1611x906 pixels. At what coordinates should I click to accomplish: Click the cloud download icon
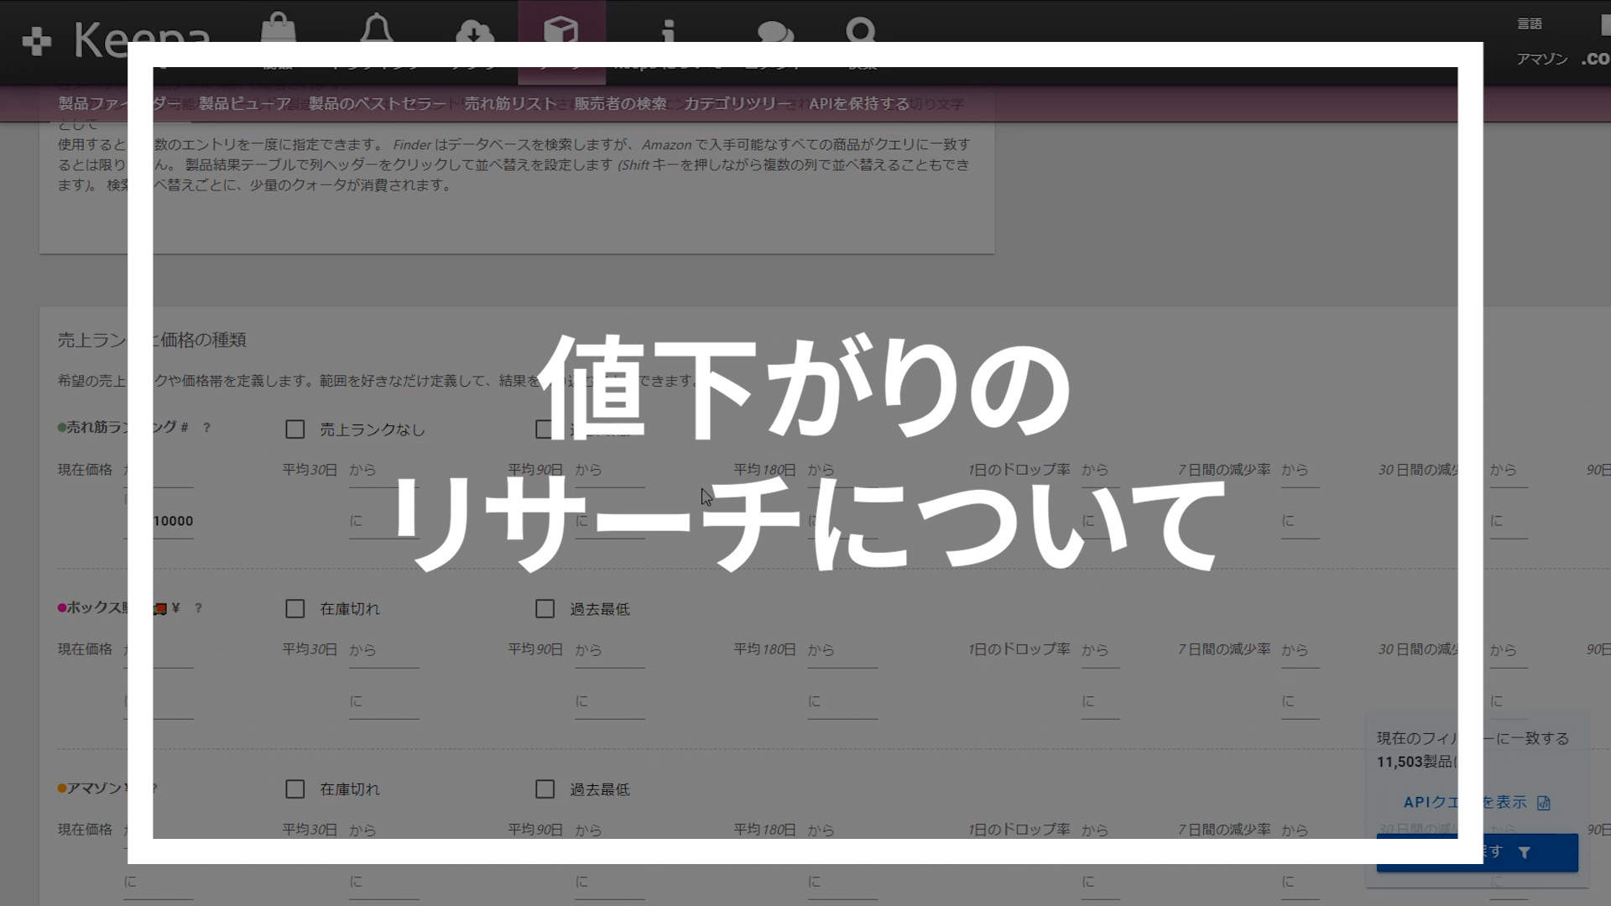point(474,31)
